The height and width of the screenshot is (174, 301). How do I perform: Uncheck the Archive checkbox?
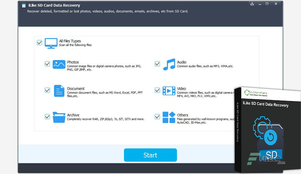[x=48, y=117]
